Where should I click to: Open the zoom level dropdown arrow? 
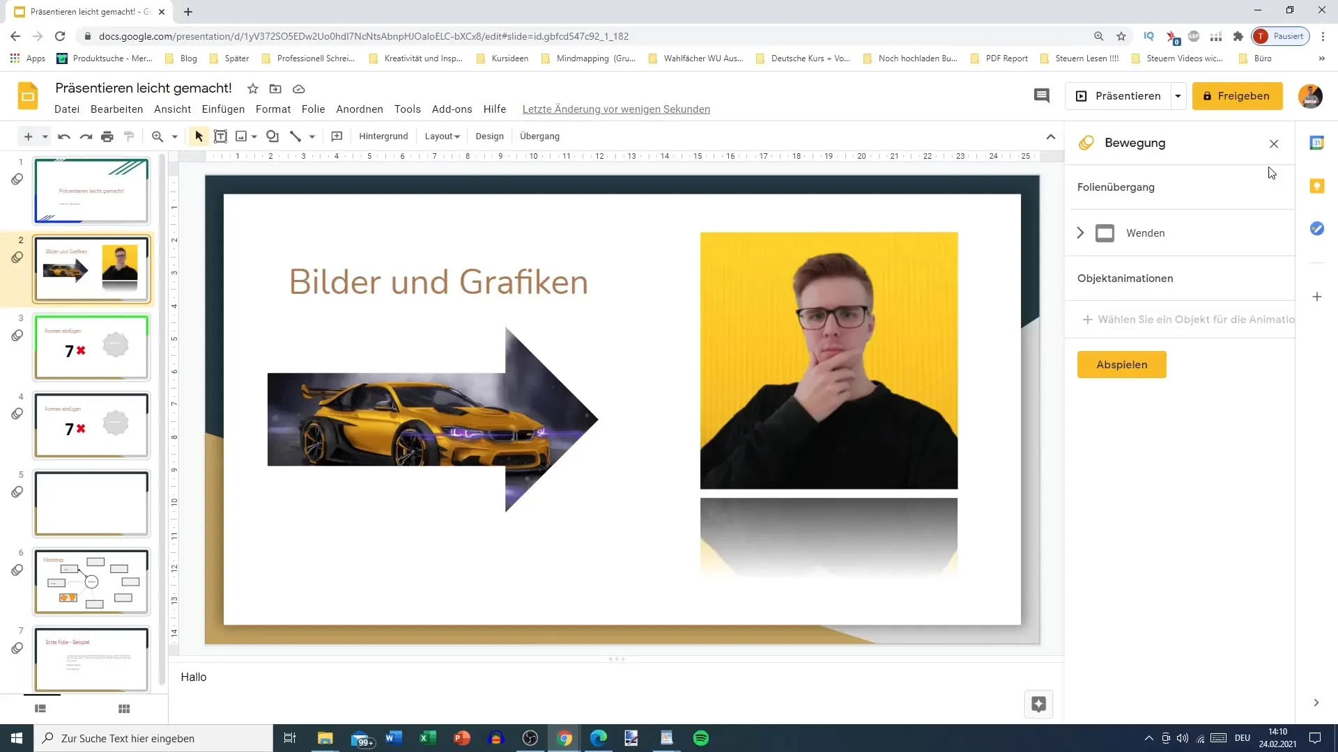pos(174,136)
